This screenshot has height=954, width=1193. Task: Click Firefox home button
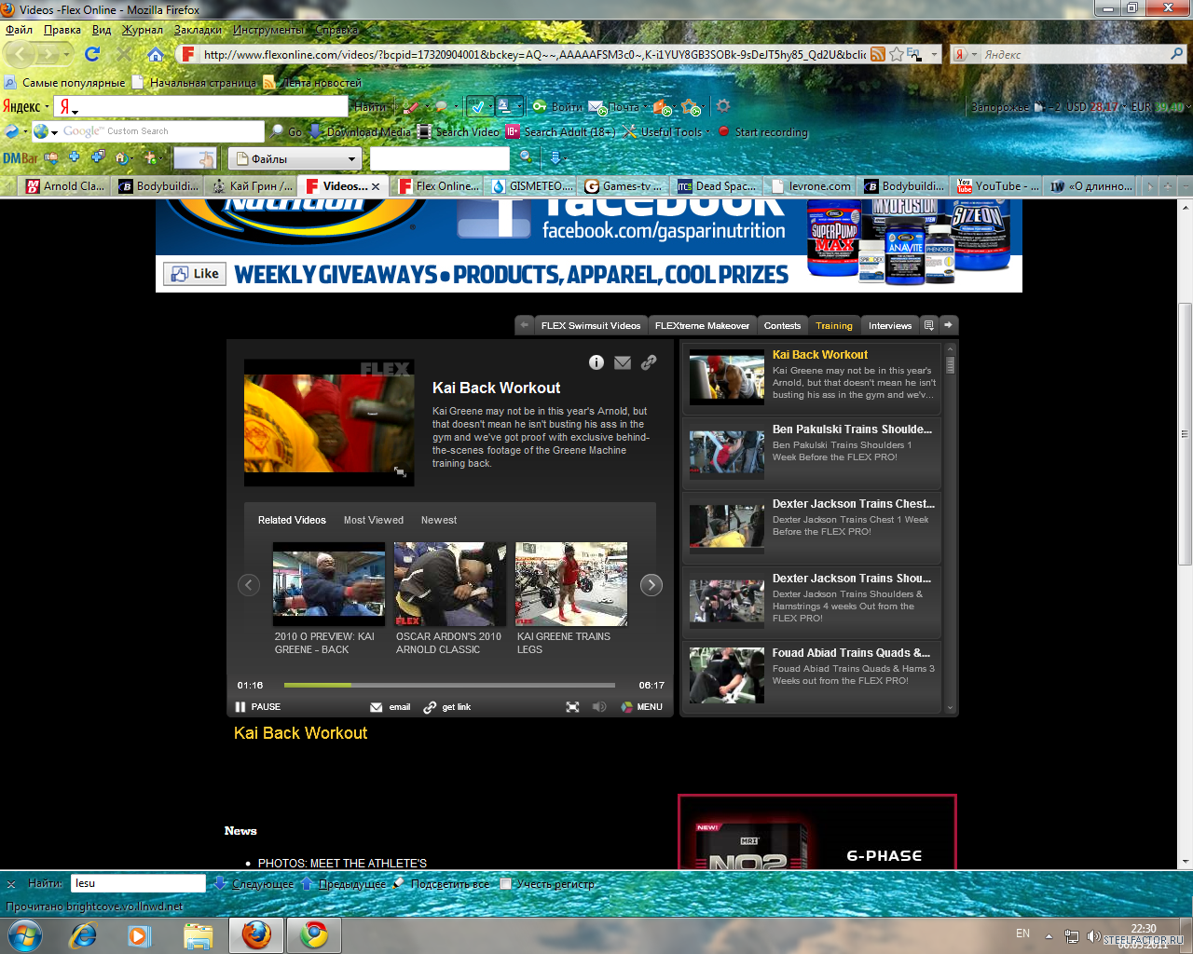(x=156, y=54)
